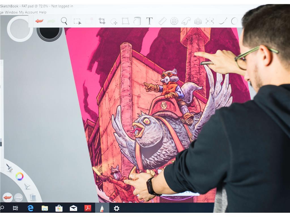Click the lagoon's red Undo button

pyautogui.click(x=8, y=198)
